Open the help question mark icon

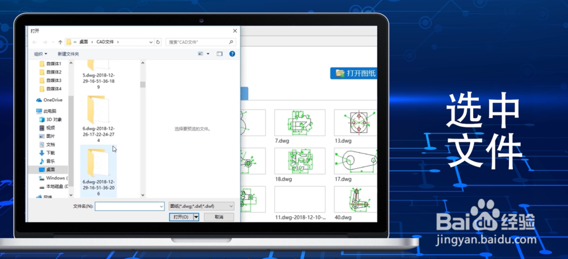(232, 53)
